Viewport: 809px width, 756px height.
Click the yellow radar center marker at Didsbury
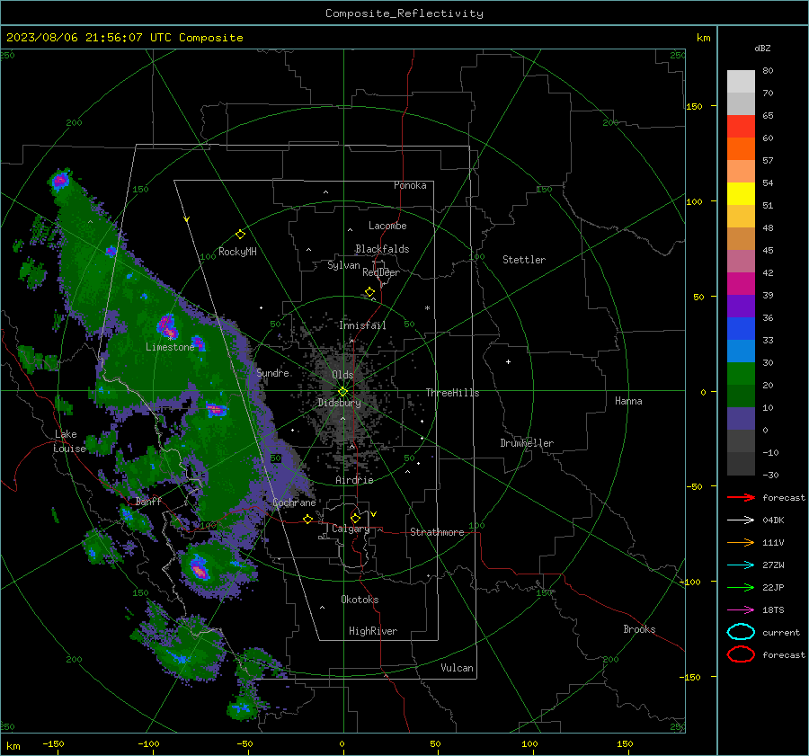tap(342, 392)
